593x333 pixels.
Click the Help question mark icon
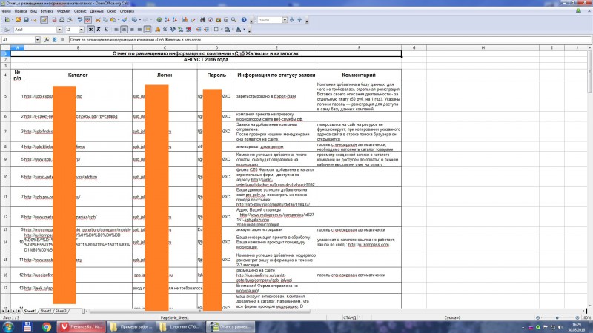click(x=244, y=20)
